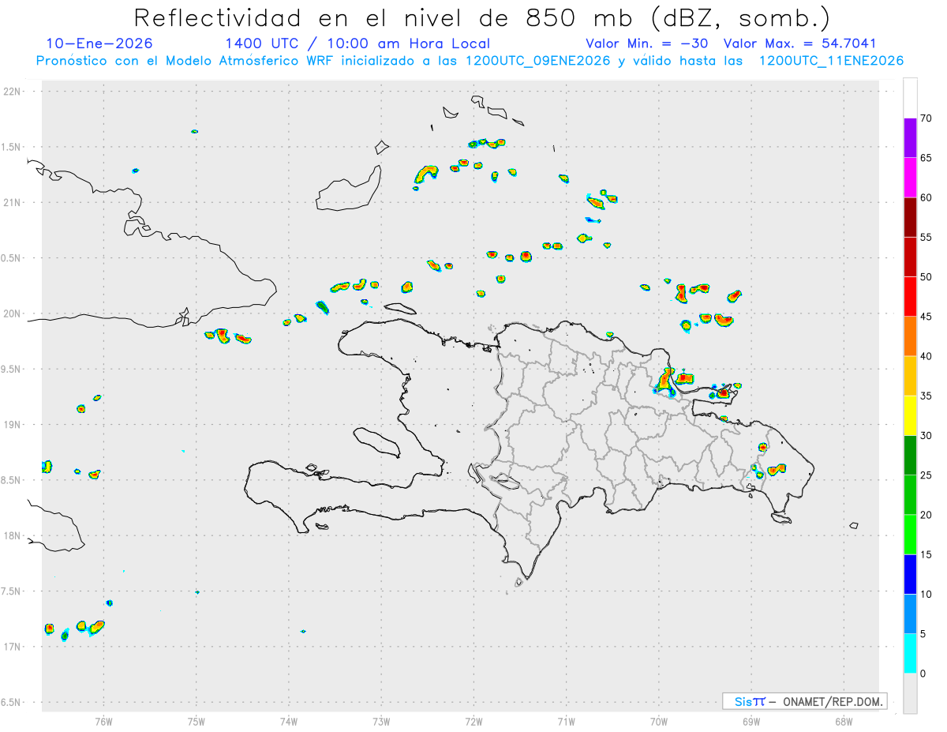This screenshot has width=947, height=732.
Task: Click the time '1400 UTC / 10:00 am Hora Local'
Action: [357, 43]
